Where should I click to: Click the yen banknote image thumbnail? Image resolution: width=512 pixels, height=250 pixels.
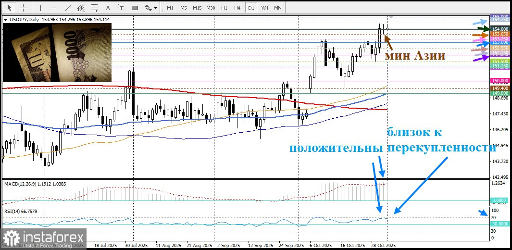[x=57, y=52]
